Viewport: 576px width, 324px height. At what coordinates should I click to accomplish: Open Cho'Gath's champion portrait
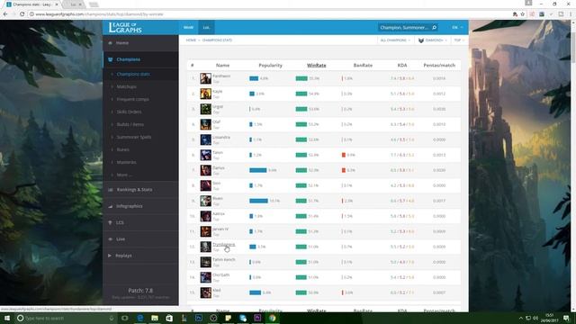click(x=206, y=277)
